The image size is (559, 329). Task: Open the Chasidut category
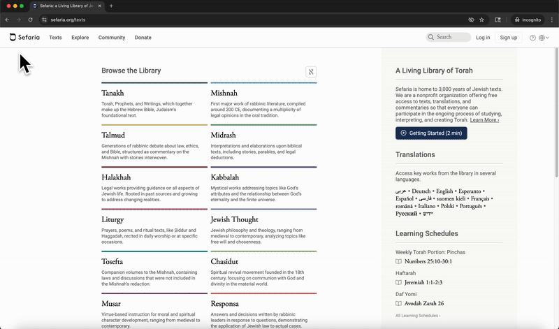point(224,262)
